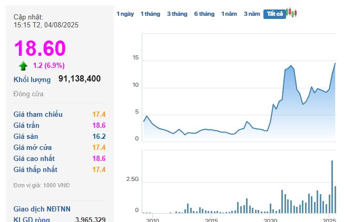The width and height of the screenshot is (344, 222).
Task: Select the "1 tháng" time range tab
Action: click(x=150, y=14)
